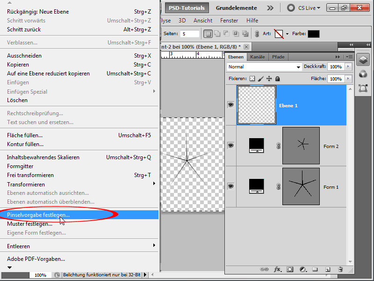Close the document tab
This screenshot has width=374, height=281.
pyautogui.click(x=246, y=46)
